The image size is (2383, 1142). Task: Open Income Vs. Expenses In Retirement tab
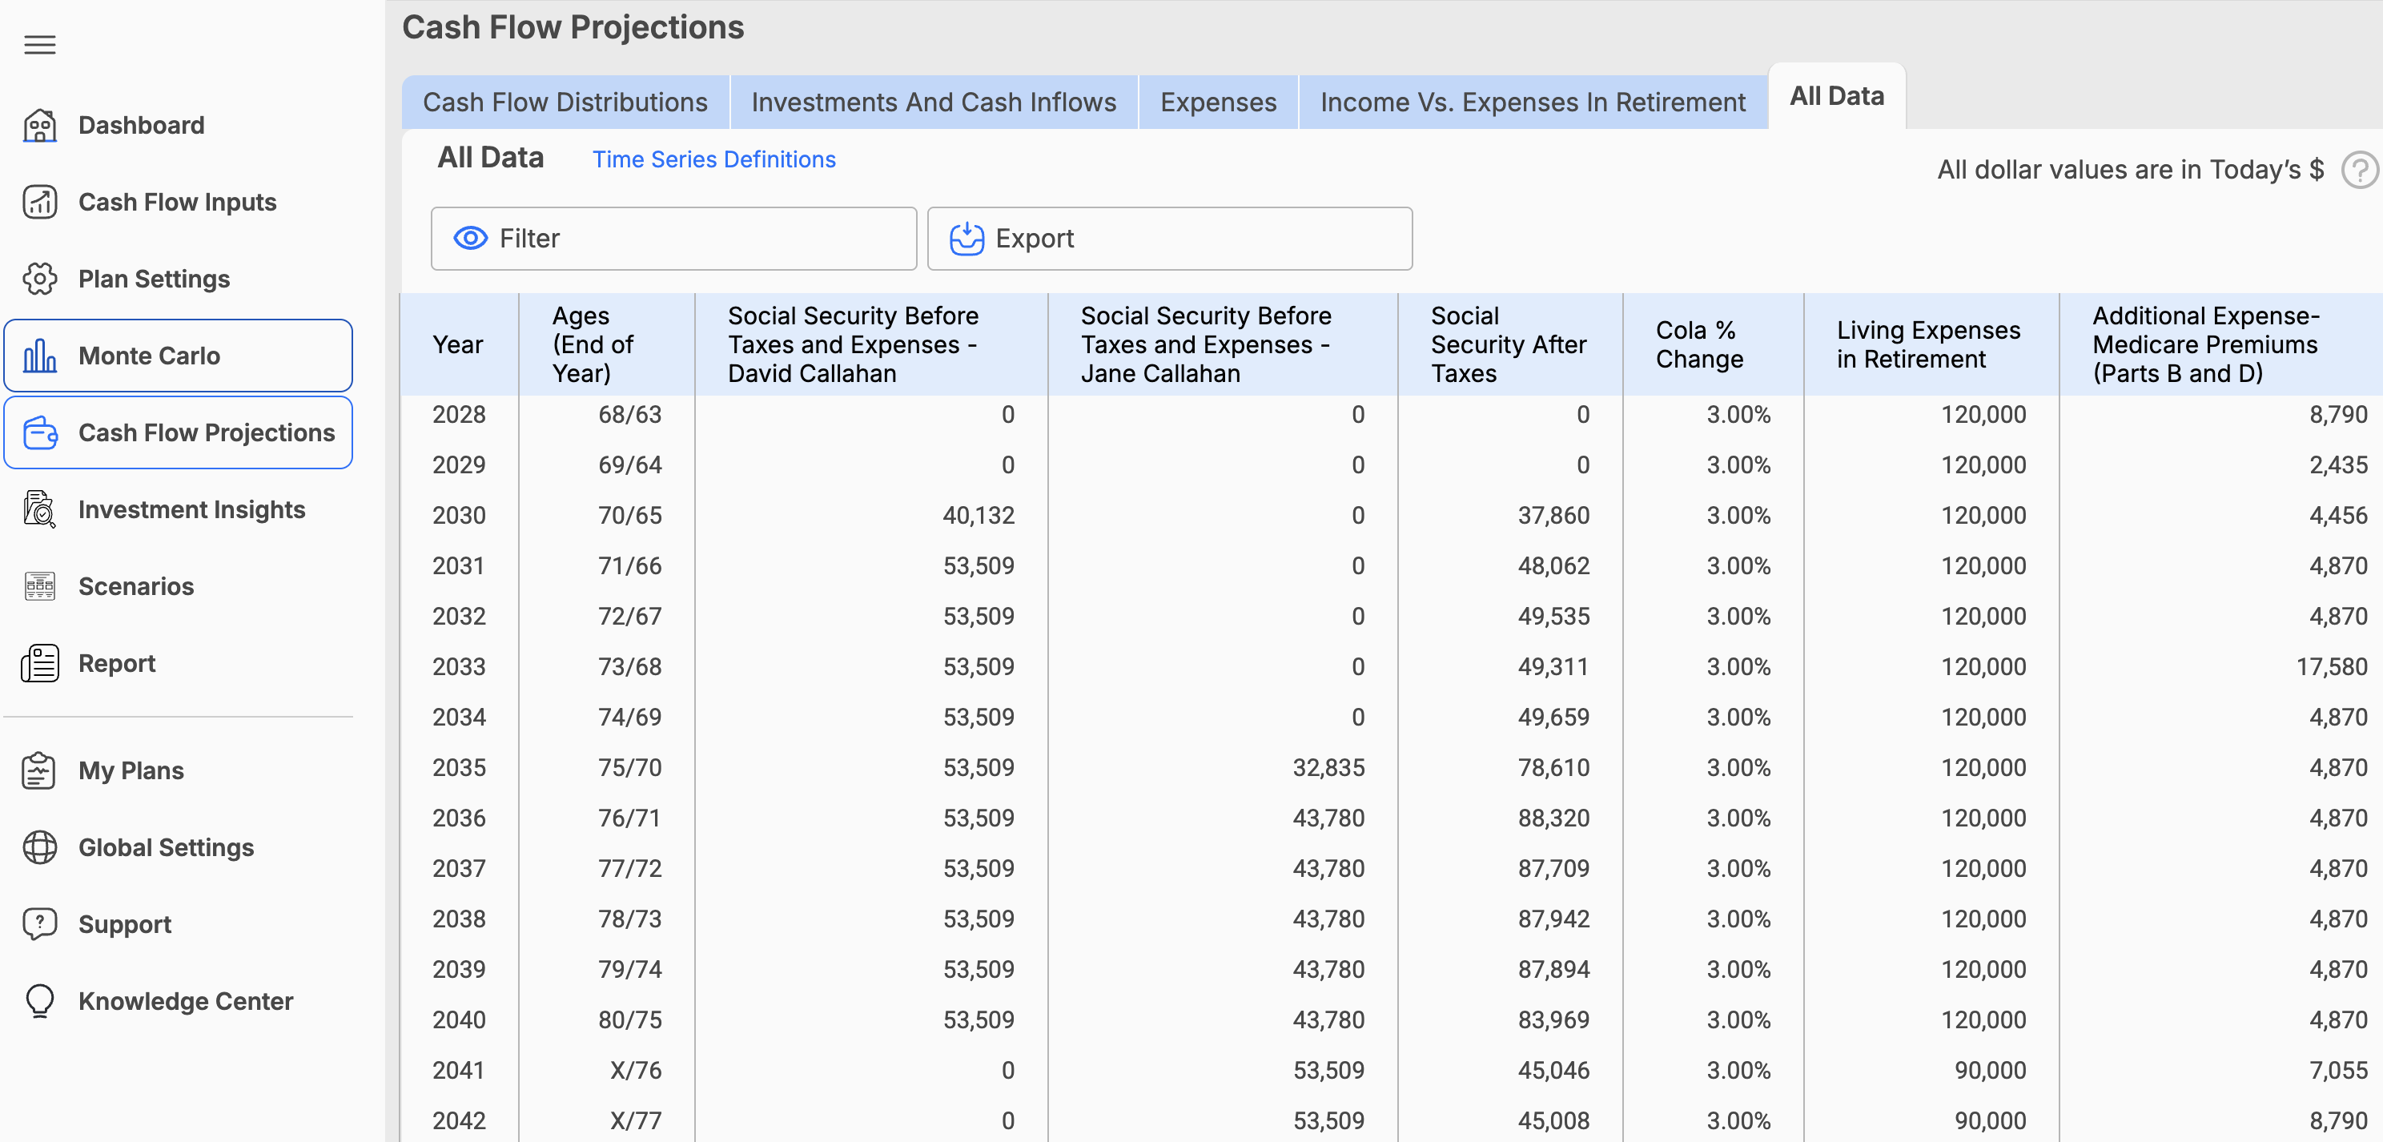click(1533, 102)
